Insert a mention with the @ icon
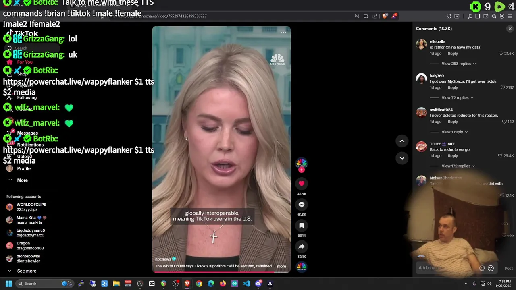 tap(482, 268)
